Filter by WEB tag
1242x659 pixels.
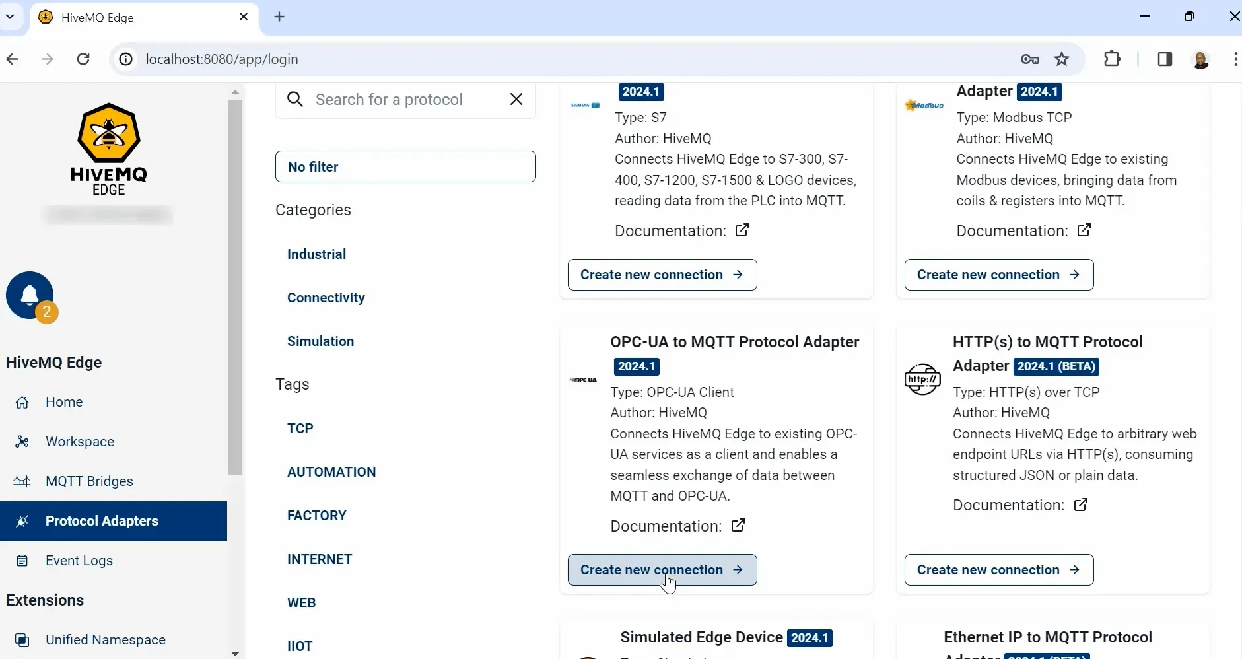[302, 603]
